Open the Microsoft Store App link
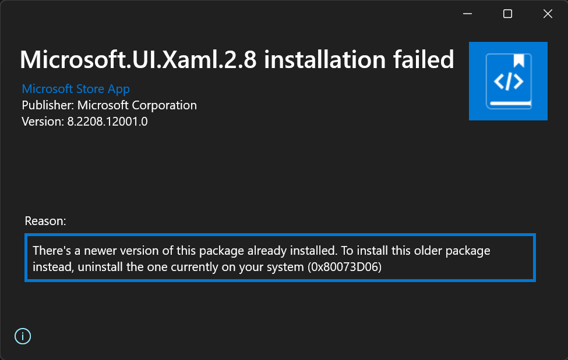Image resolution: width=568 pixels, height=360 pixels. coord(76,89)
